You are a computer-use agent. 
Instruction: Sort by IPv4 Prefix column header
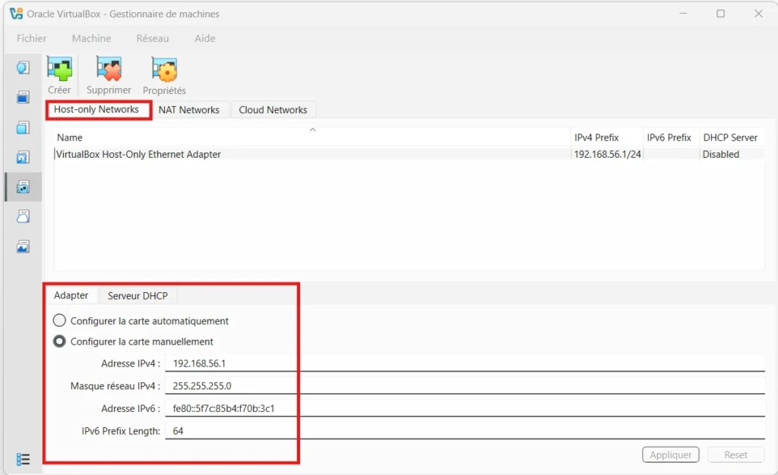607,137
